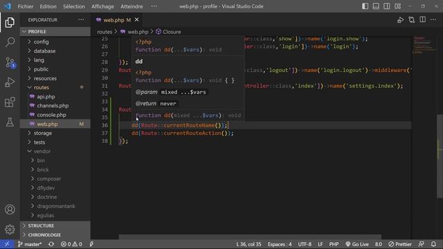Toggle the bottom panel layout
The image size is (443, 249).
pos(376,6)
